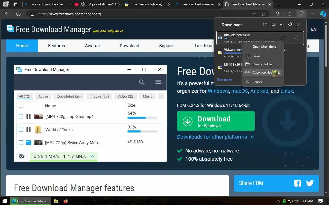This screenshot has height=205, width=329.
Task: Pause the Top Gear.mp4 download in preview
Action: coord(29,117)
